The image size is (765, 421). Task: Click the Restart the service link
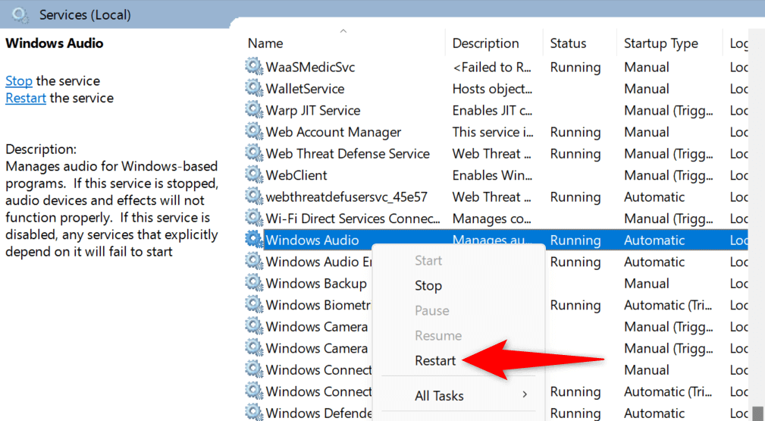(26, 98)
